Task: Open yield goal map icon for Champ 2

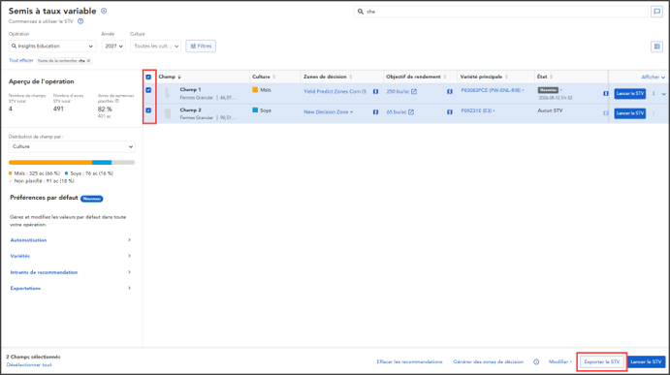Action: (x=450, y=112)
